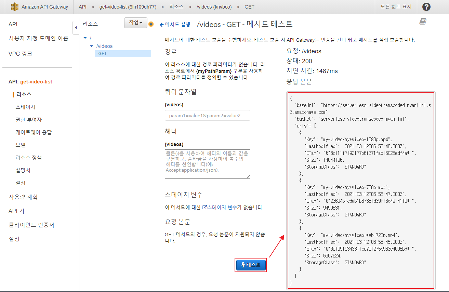Click the orange hint dot beside 작업
This screenshot has height=292, width=449.
pyautogui.click(x=151, y=24)
